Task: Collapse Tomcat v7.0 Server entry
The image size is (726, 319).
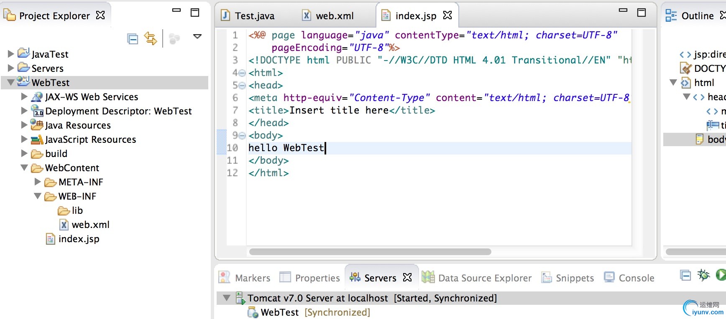Action: (227, 298)
